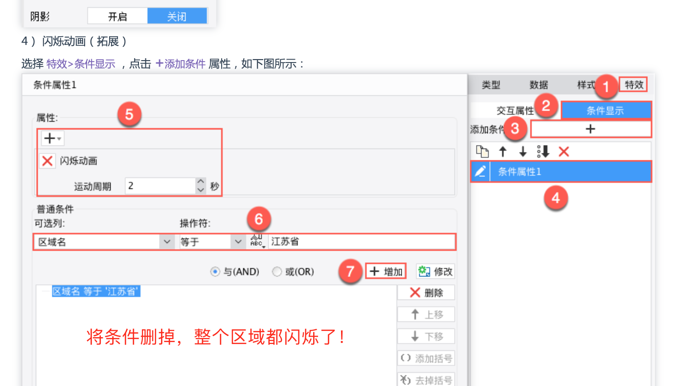Remove the 闪烁动画 property with red X
Screen dimensions: 685x386
pos(47,161)
